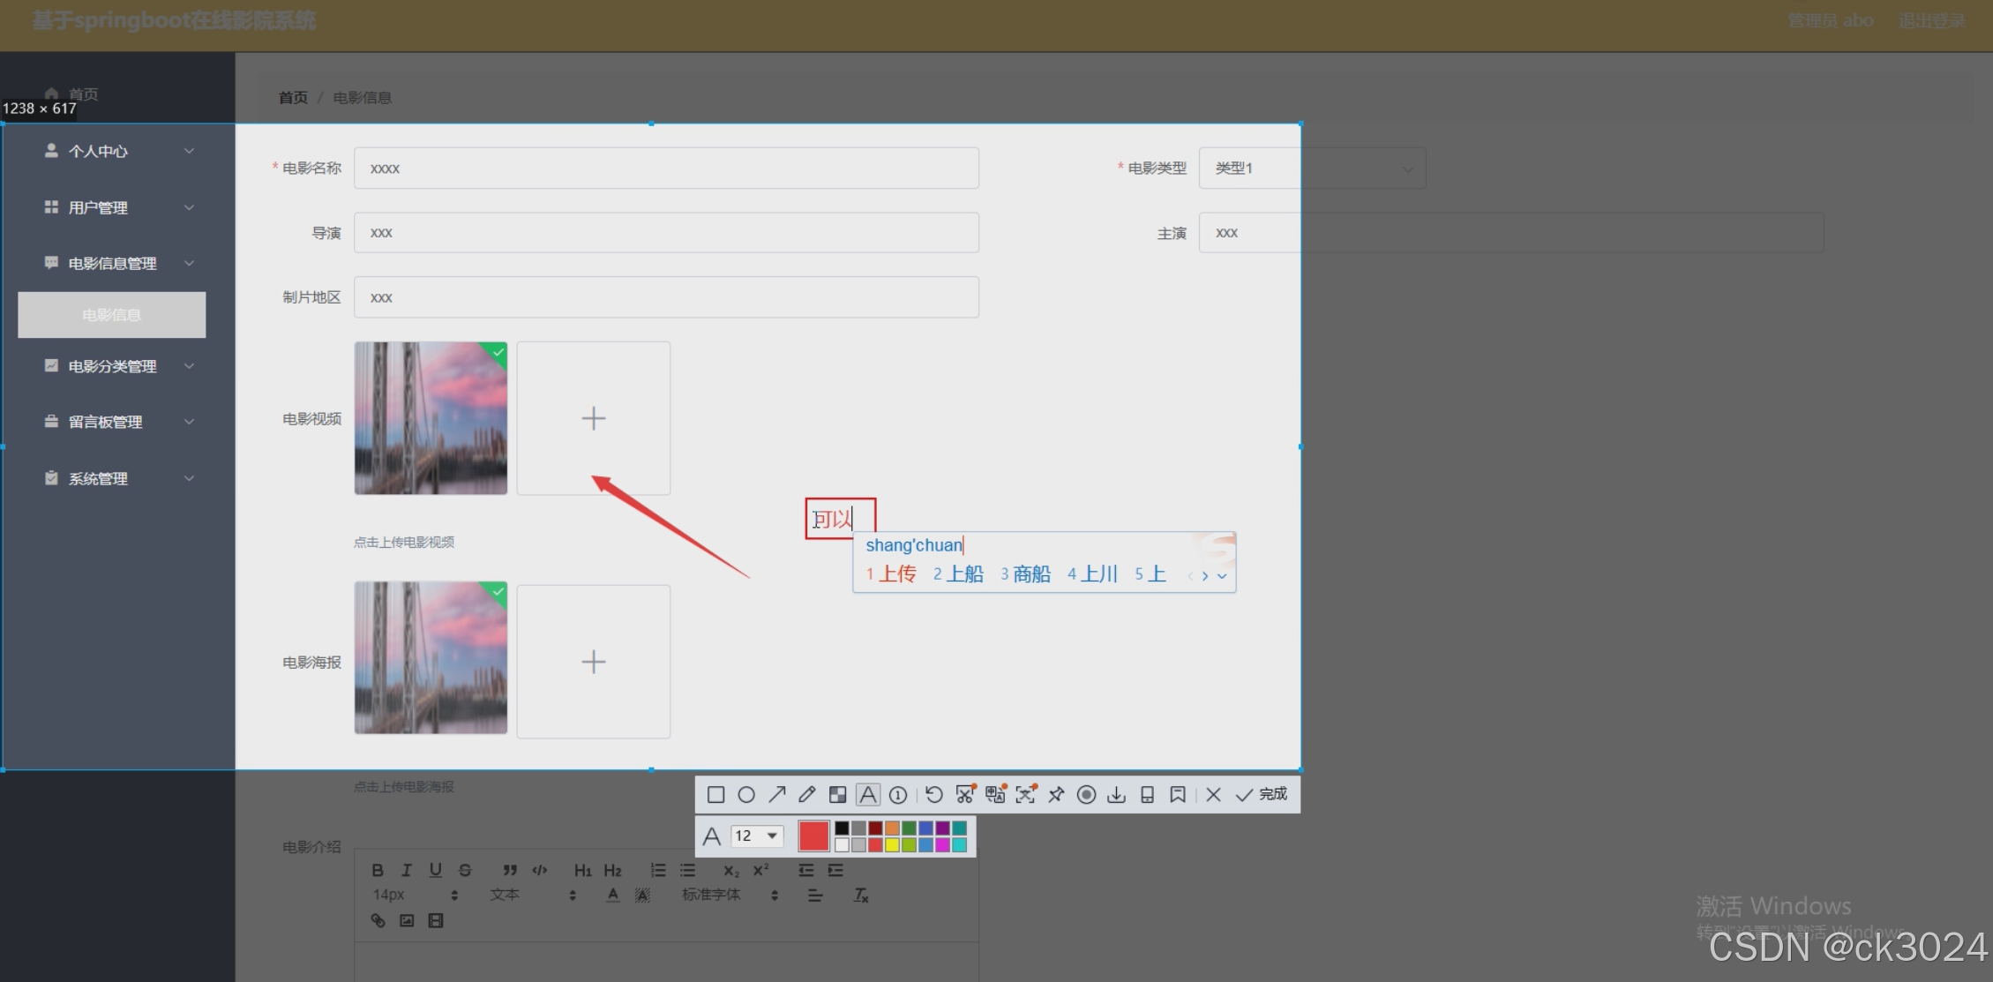This screenshot has height=982, width=1993.
Task: Toggle blockquote in the editor
Action: tap(510, 870)
